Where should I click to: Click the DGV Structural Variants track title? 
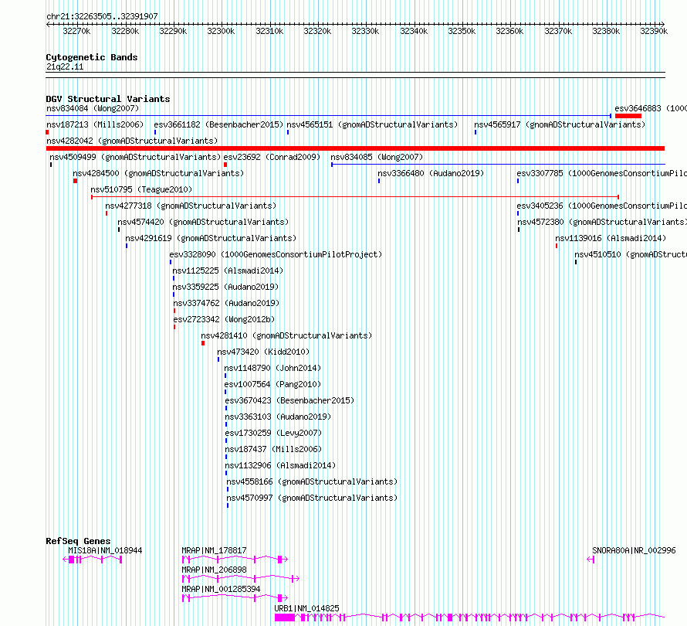click(108, 99)
